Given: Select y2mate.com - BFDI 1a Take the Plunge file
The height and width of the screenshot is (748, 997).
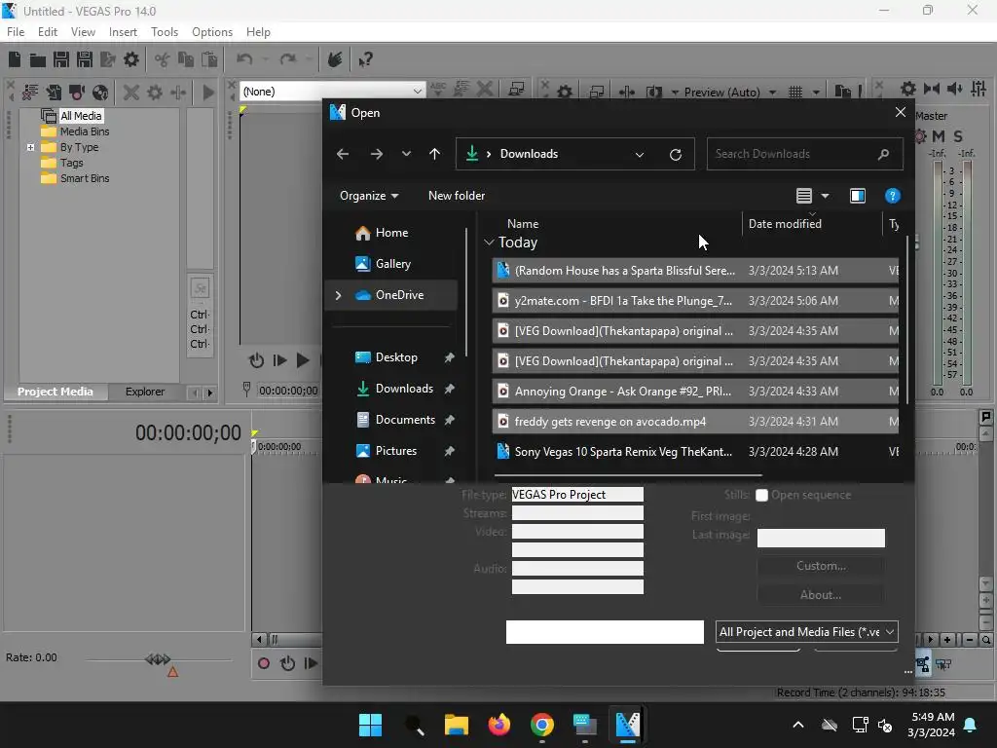Looking at the screenshot, I should tap(695, 301).
